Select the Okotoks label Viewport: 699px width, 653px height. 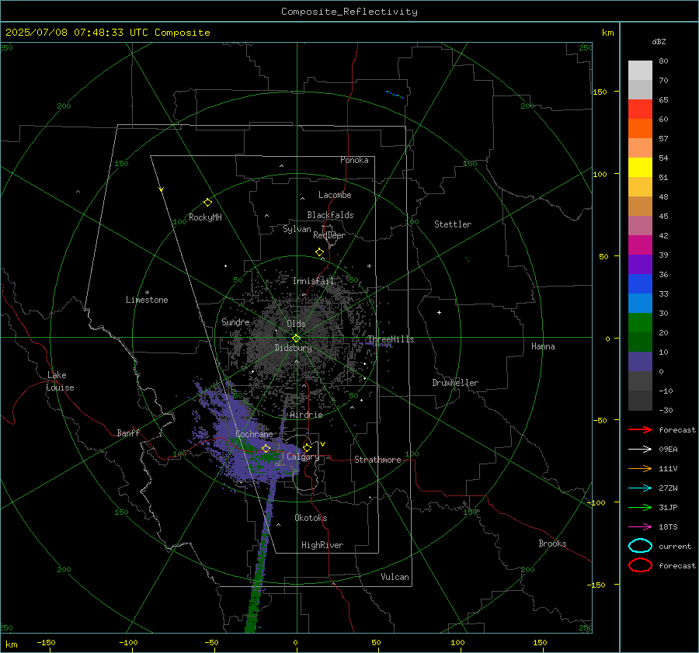311,518
